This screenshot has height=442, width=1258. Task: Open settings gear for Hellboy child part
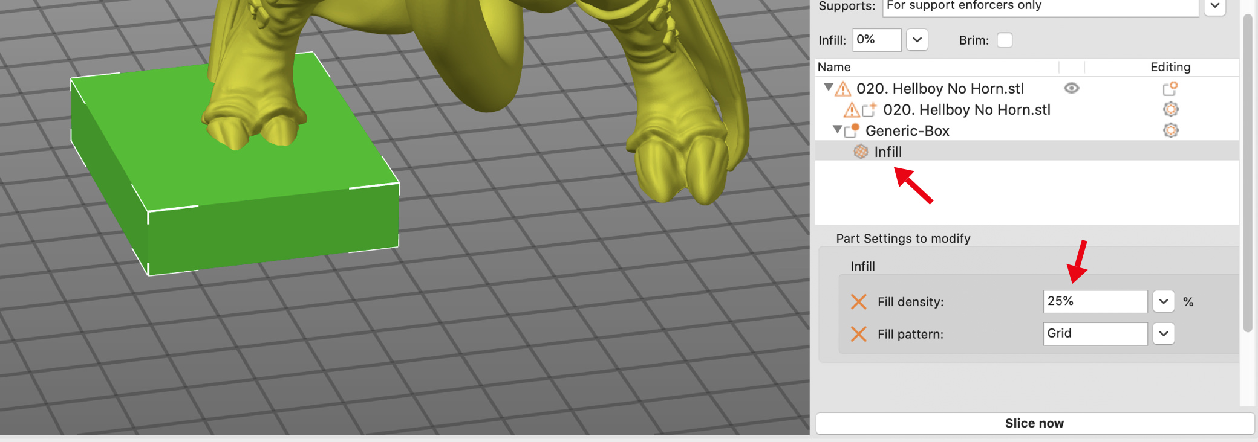pyautogui.click(x=1171, y=109)
